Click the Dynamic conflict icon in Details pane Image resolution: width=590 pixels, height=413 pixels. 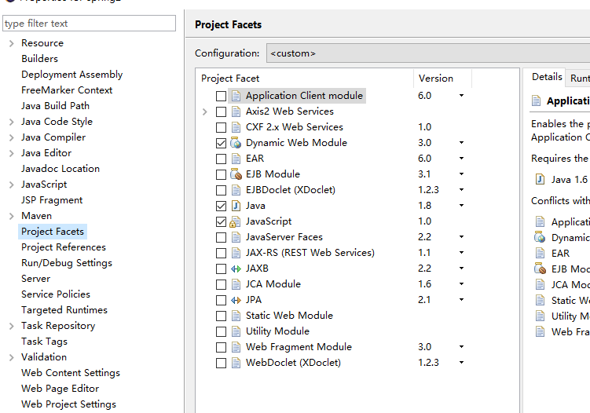pos(540,237)
